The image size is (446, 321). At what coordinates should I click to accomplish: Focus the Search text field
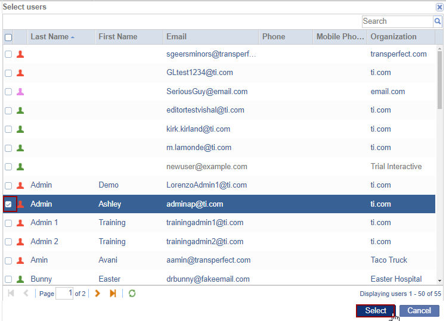(397, 21)
